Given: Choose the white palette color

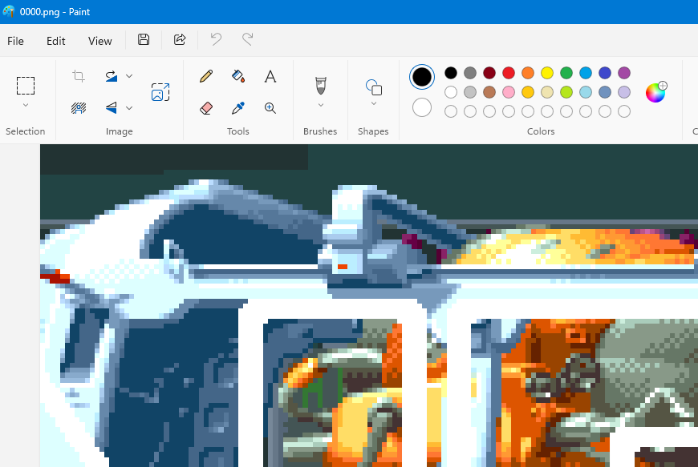Looking at the screenshot, I should (451, 92).
